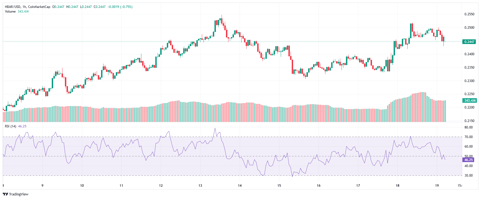Screen dimensions: 481x199
Task: Click the RSI 30.00 level label
Action: click(x=469, y=175)
